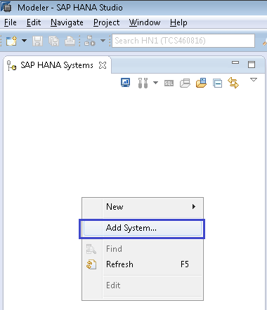This screenshot has height=310, width=267.
Task: Close the SAP HANA Systems tab
Action: point(103,65)
